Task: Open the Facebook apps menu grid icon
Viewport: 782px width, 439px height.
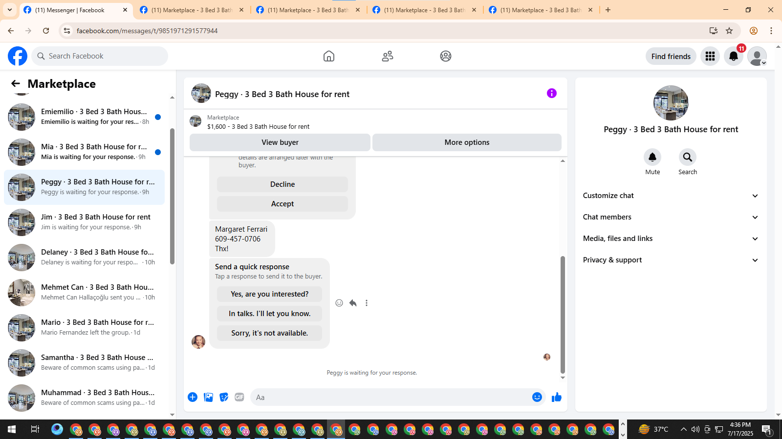Action: tap(710, 56)
